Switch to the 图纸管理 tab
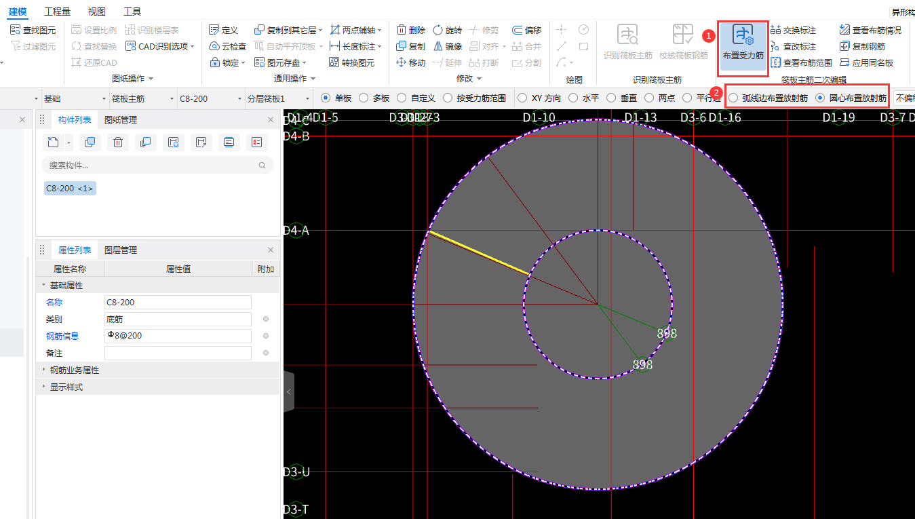Viewport: 915px width, 519px height. point(121,119)
